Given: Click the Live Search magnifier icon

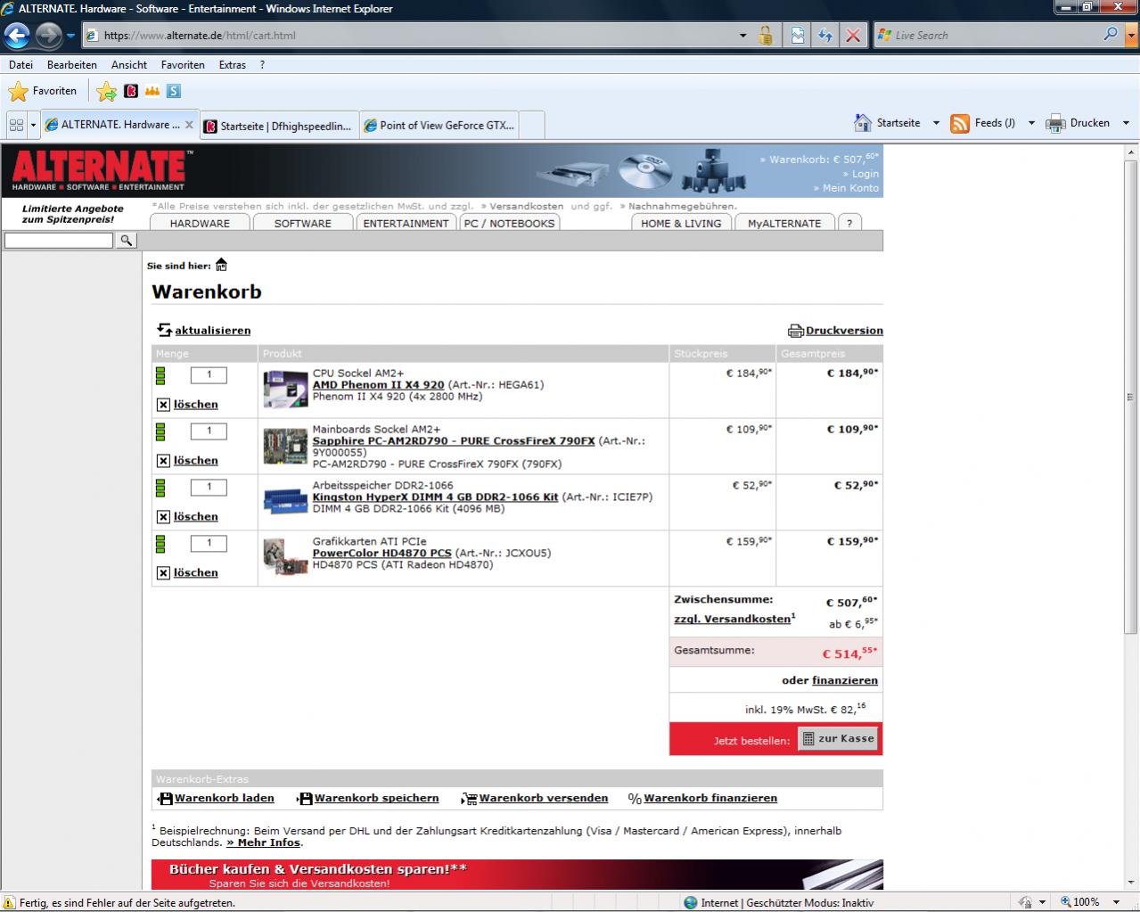Looking at the screenshot, I should pyautogui.click(x=1111, y=35).
